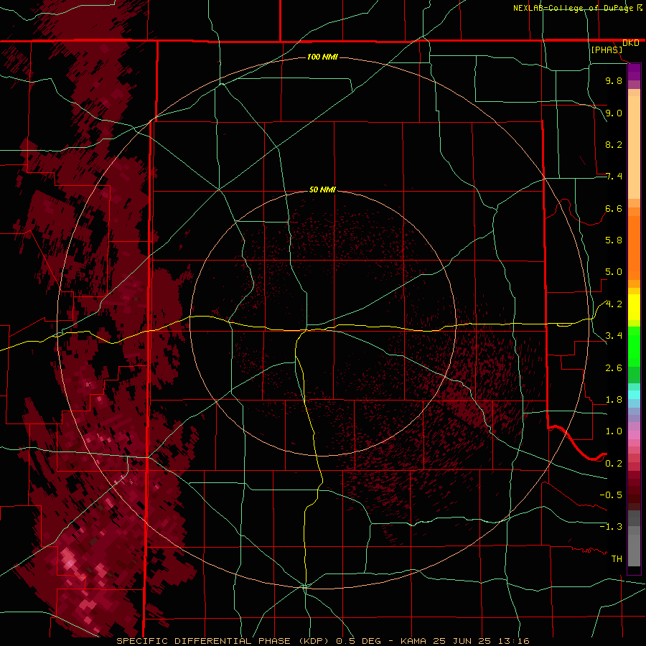Click the DKD label at top right

point(631,43)
